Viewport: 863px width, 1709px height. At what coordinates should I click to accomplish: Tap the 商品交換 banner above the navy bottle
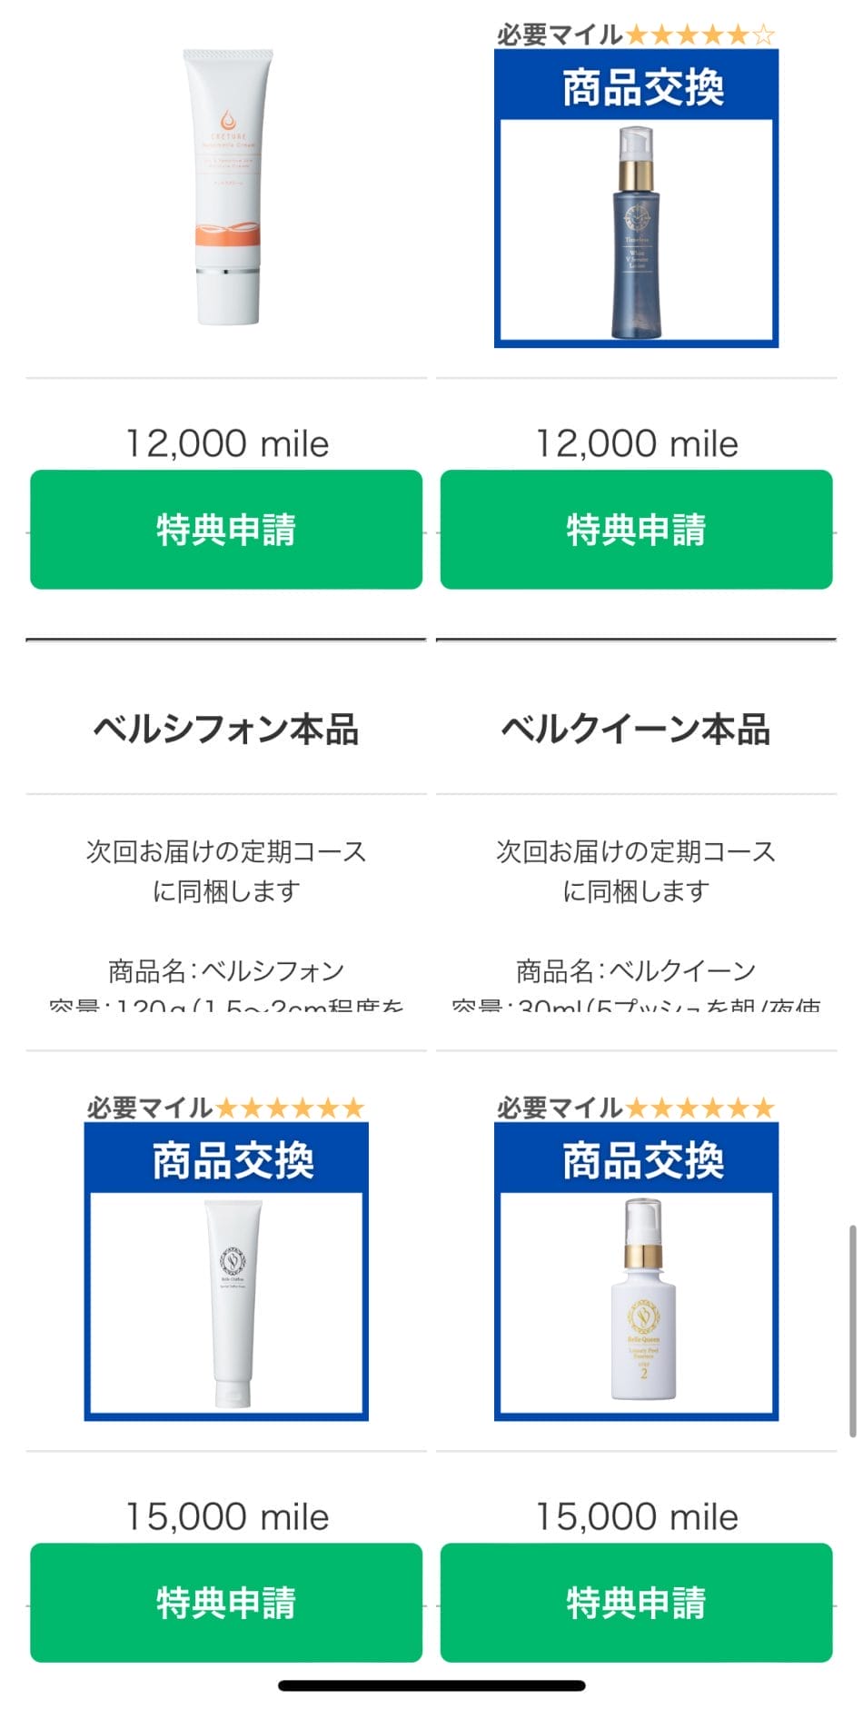[x=642, y=88]
